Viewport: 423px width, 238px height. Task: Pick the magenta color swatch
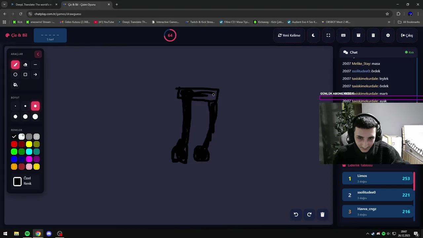(x=29, y=159)
